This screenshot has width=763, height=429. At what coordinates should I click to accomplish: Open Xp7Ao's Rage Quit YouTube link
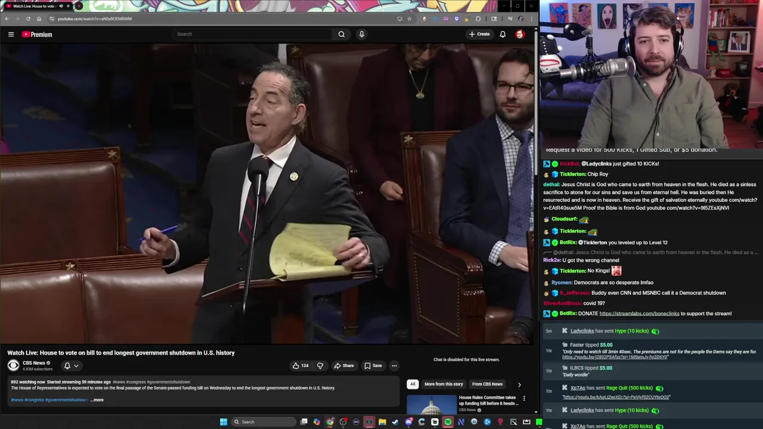[616, 397]
